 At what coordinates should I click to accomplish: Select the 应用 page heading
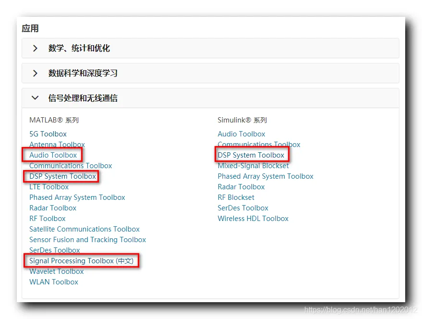pos(30,28)
